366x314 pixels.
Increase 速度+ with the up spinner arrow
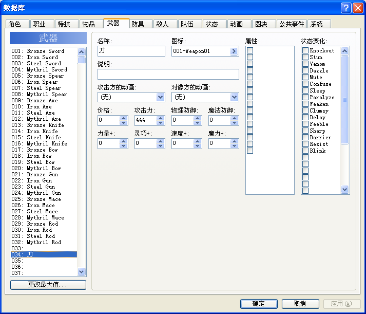click(197, 141)
